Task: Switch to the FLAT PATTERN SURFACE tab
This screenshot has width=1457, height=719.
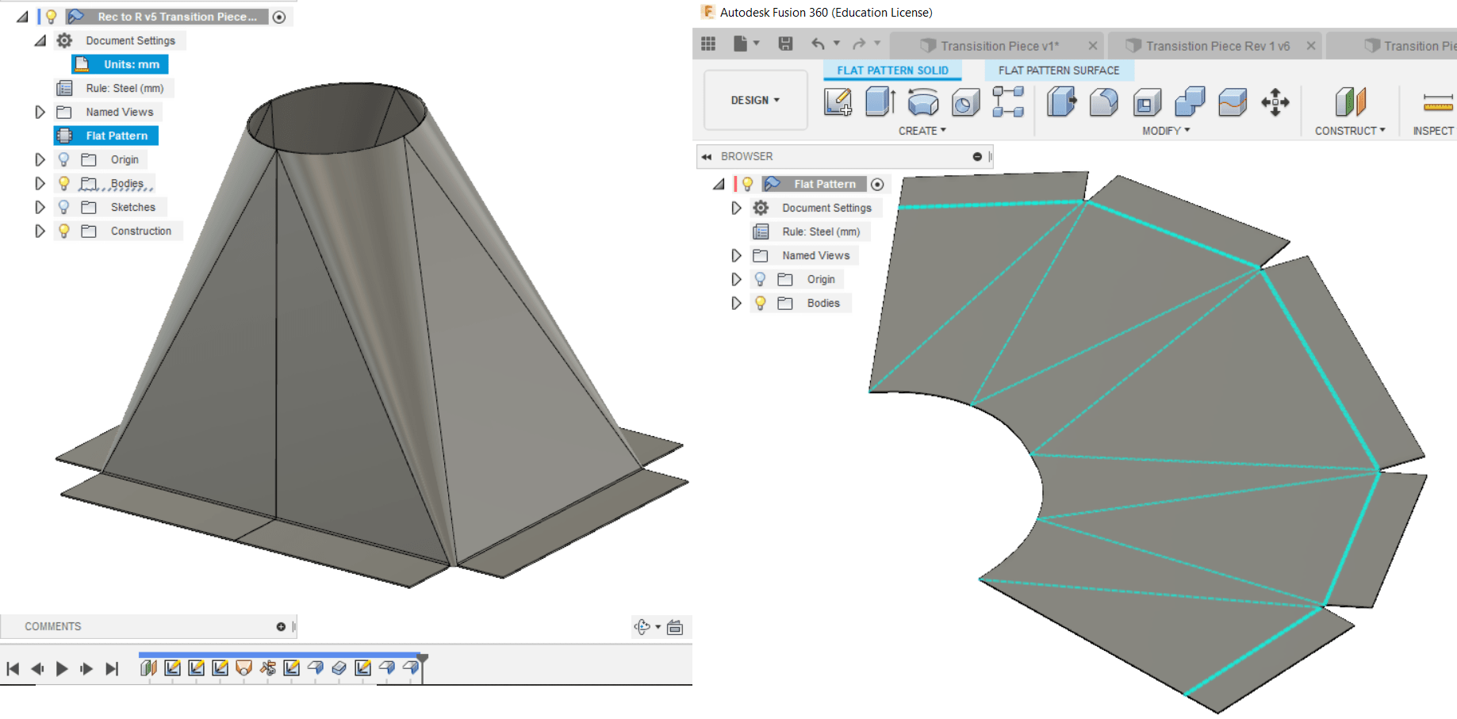Action: (1058, 71)
